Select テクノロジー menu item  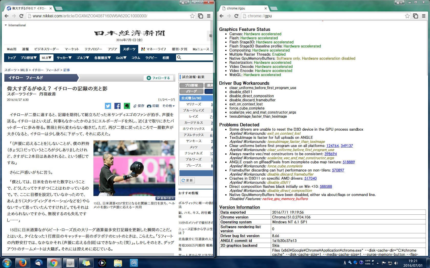click(x=93, y=49)
